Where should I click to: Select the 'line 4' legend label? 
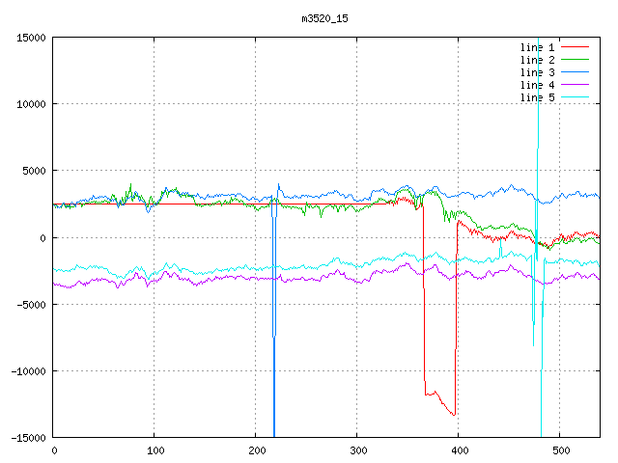coord(538,85)
